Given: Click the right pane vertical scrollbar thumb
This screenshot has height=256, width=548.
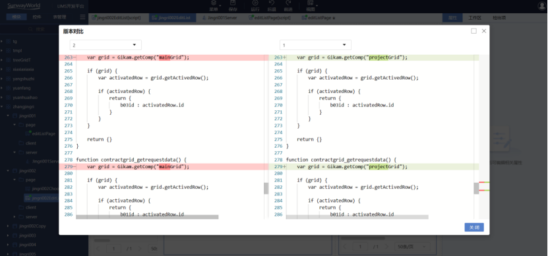Looking at the screenshot, I should [x=476, y=188].
